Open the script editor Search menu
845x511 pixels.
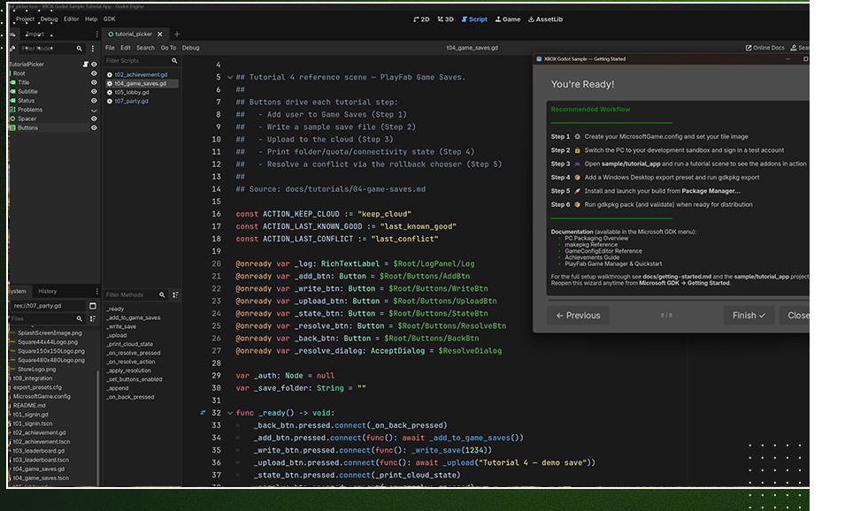point(145,48)
